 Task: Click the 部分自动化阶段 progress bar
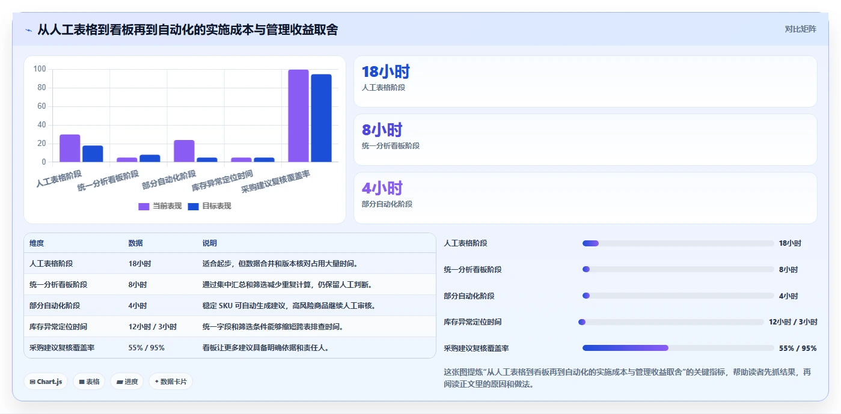[x=678, y=296]
